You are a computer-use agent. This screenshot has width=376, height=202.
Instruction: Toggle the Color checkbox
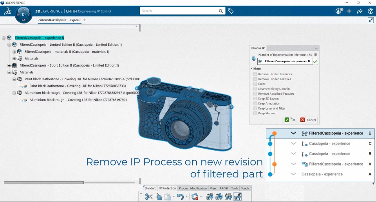(x=255, y=84)
